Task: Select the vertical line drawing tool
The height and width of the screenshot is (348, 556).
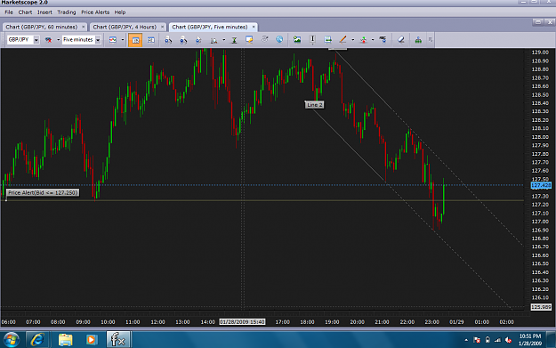Action: [x=312, y=40]
